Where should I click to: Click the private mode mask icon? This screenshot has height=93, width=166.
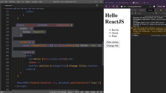point(164,6)
